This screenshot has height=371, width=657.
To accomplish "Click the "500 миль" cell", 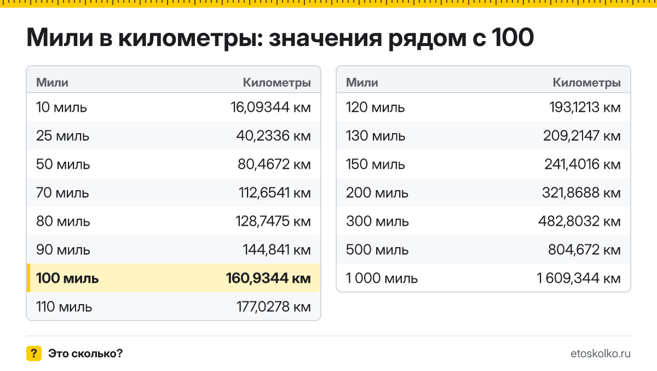I will [377, 249].
